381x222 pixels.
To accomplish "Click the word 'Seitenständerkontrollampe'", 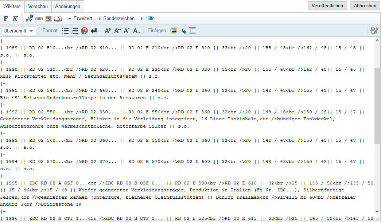I will (60, 98).
